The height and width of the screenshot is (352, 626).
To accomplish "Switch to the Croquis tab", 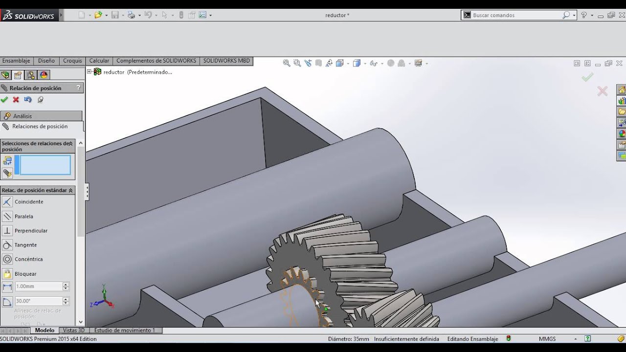I will 72,61.
